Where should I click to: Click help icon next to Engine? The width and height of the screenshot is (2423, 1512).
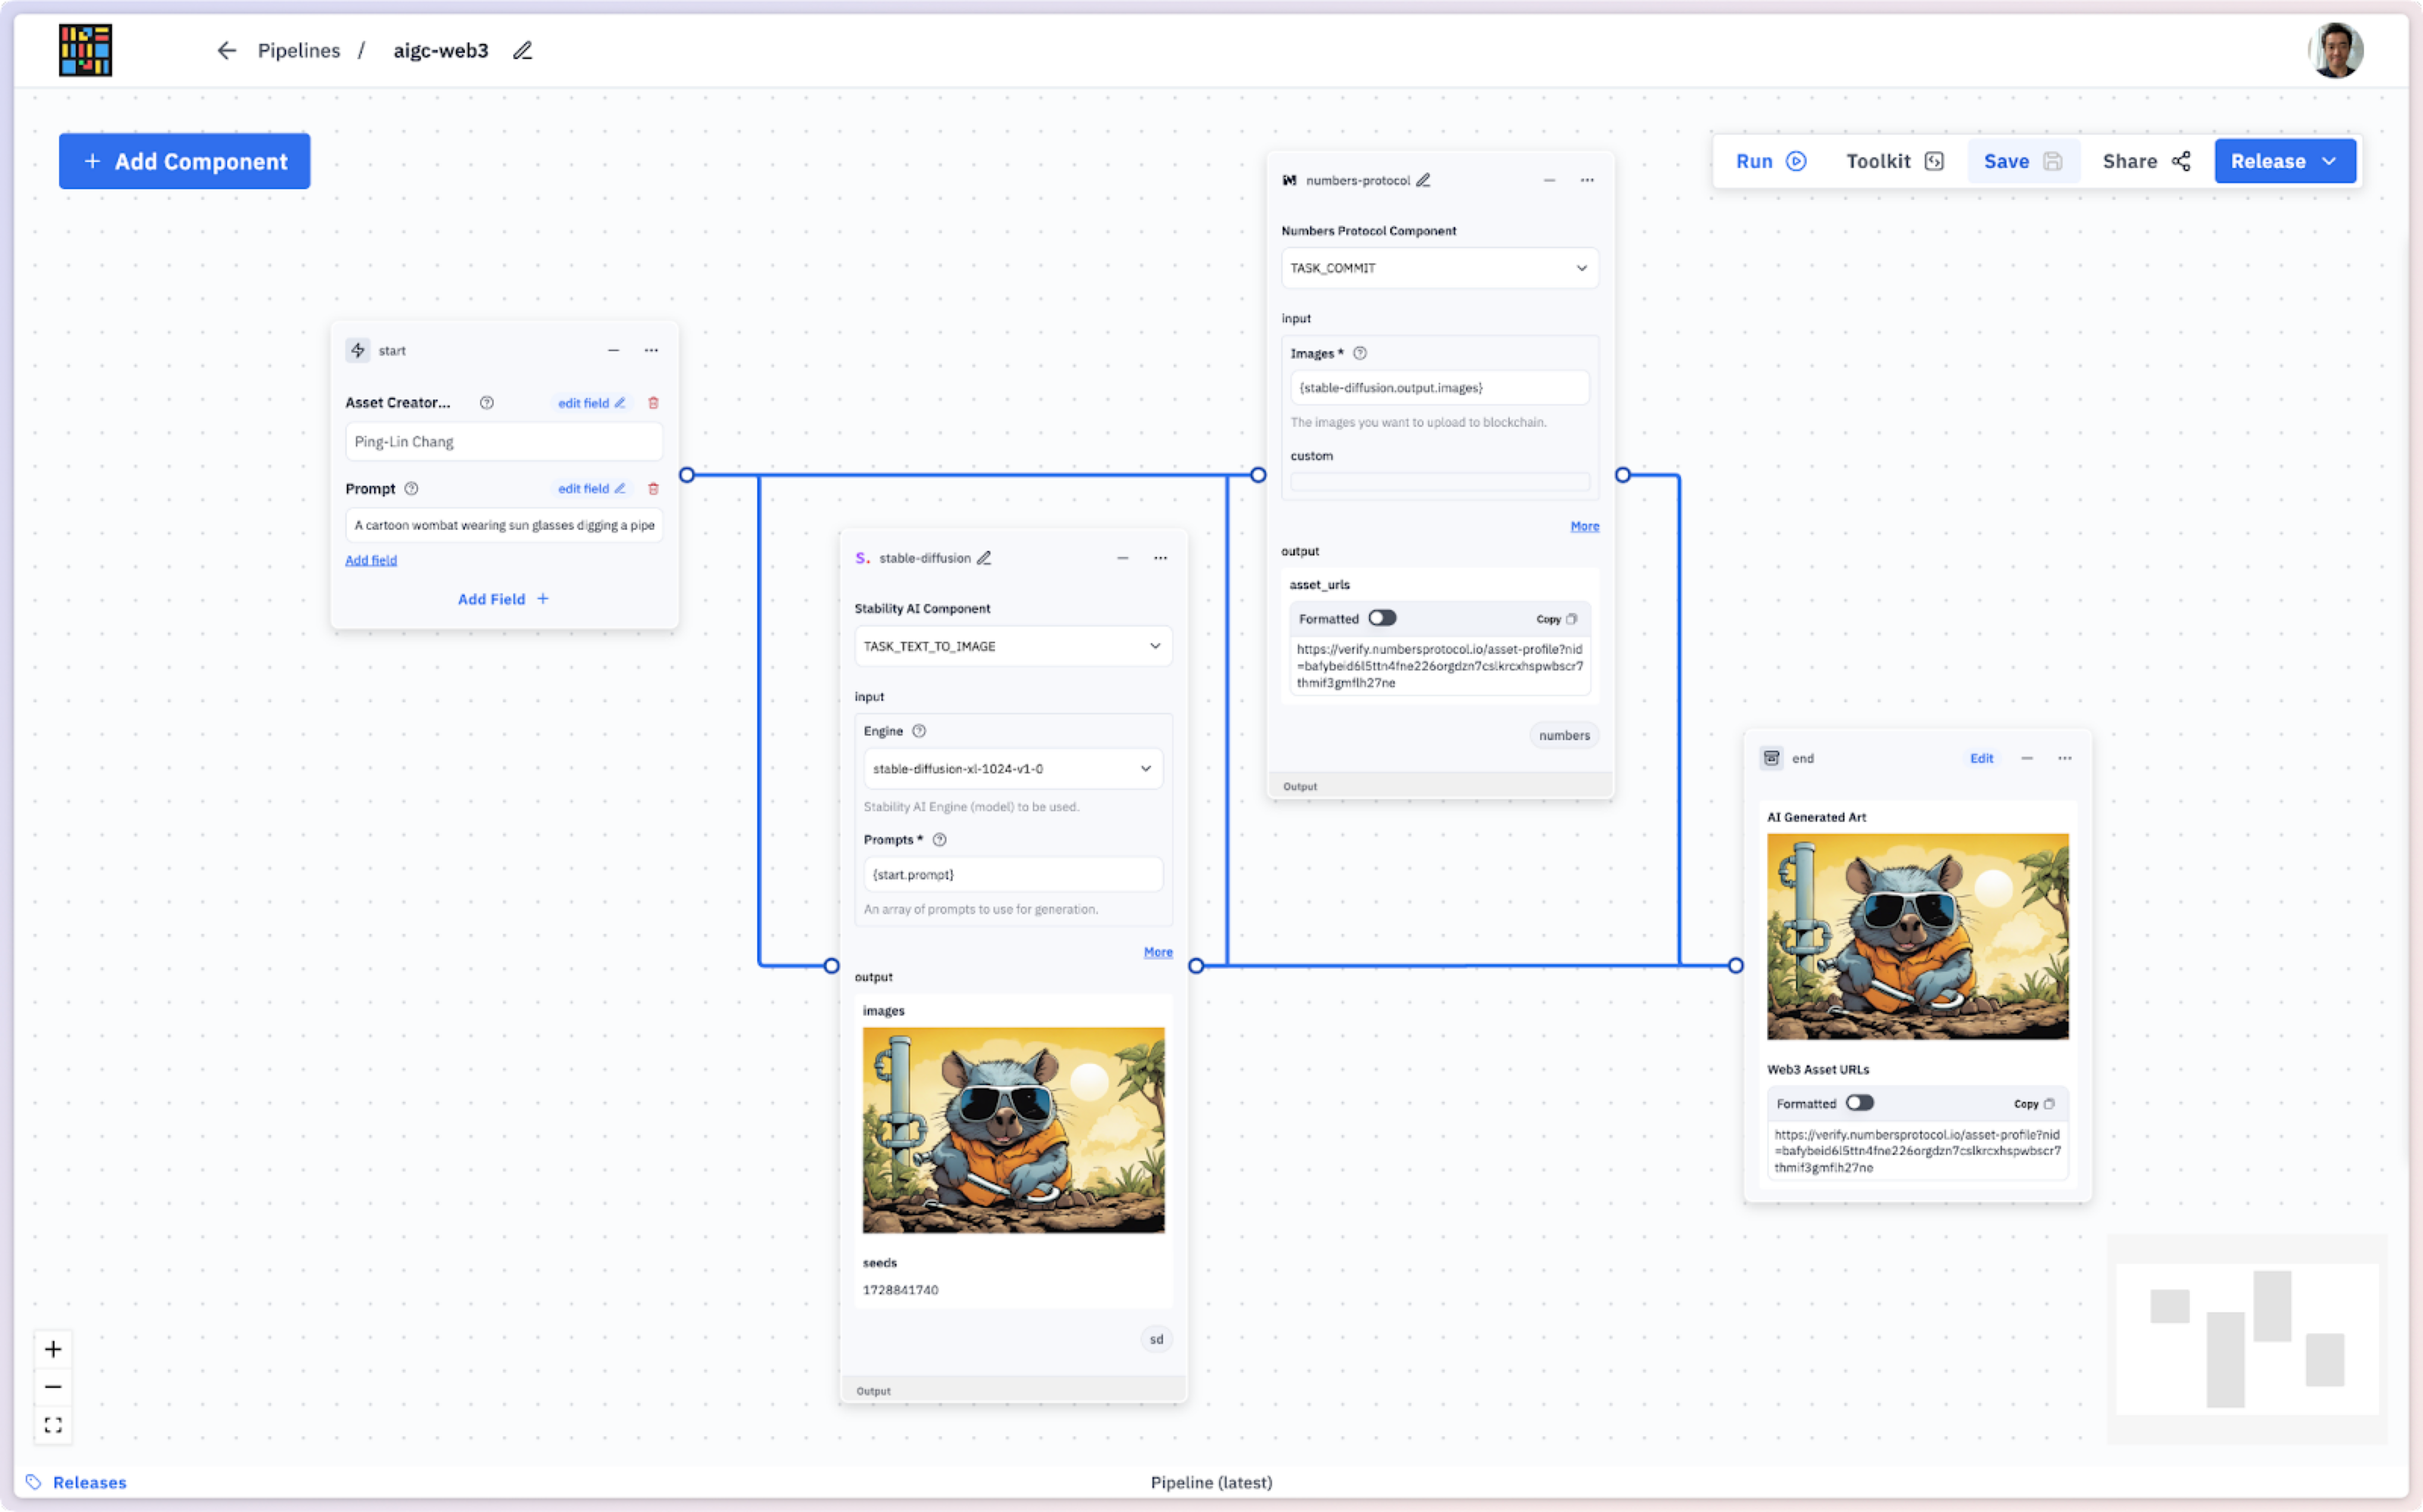pyautogui.click(x=919, y=731)
